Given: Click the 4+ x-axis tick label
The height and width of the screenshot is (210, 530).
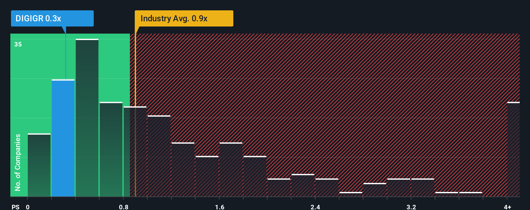Looking at the screenshot, I should tap(507, 207).
